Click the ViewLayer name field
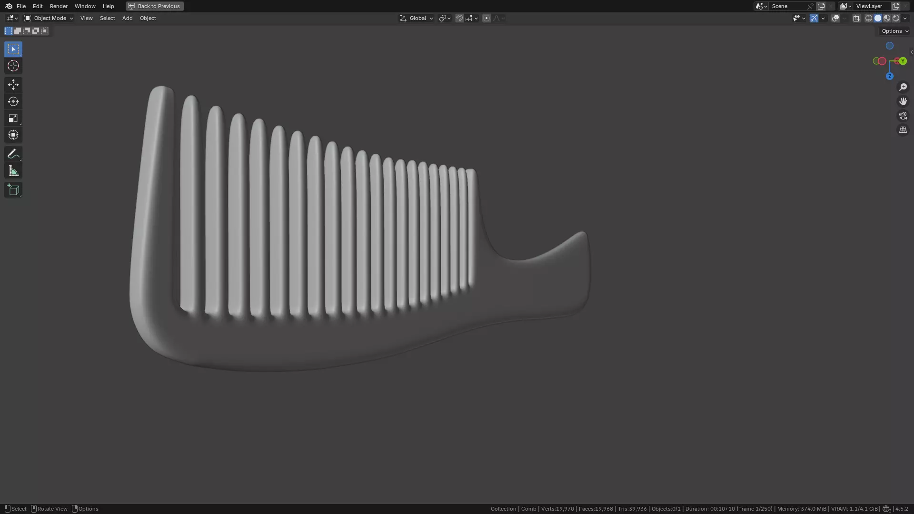 872,6
